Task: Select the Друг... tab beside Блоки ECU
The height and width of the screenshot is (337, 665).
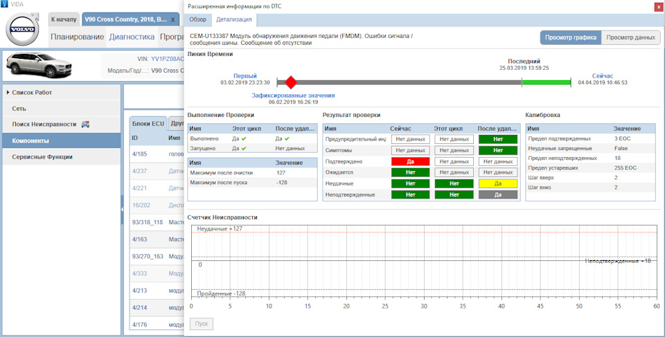Action: [177, 123]
